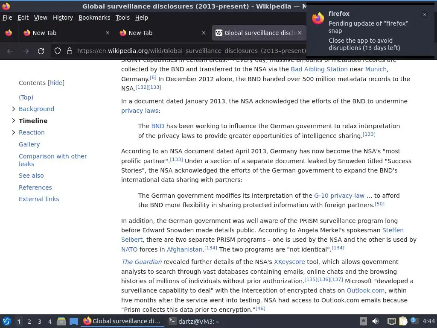The image size is (437, 328).
Task: Follow the privacy laws link
Action: coord(140,111)
